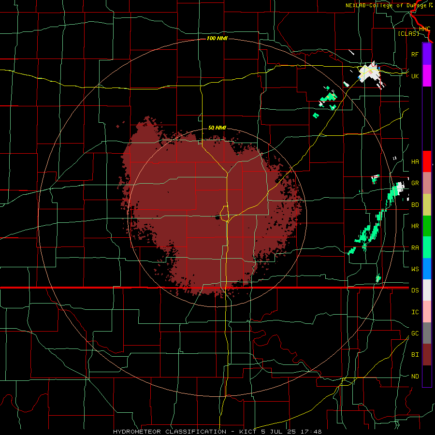Viewport: 435px width, 435px height.
Task: Click the WS legend label
Action: [415, 269]
